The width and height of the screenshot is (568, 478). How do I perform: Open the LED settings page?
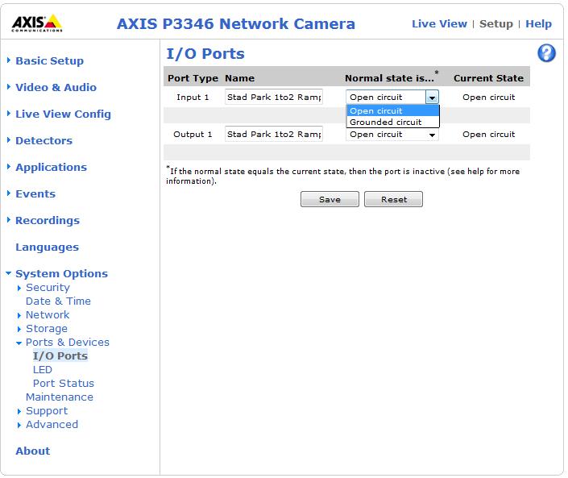coord(43,370)
